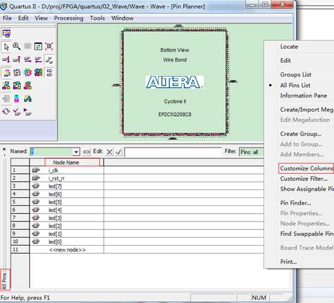Screen dimensions: 334x303
Task: Click the grayed-out grid toolbar icon
Action: click(28, 46)
